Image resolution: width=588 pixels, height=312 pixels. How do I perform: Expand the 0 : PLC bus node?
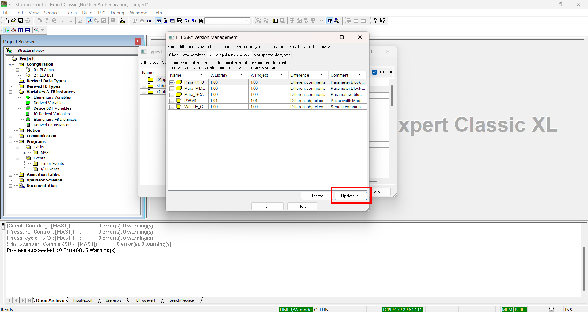tap(17, 70)
